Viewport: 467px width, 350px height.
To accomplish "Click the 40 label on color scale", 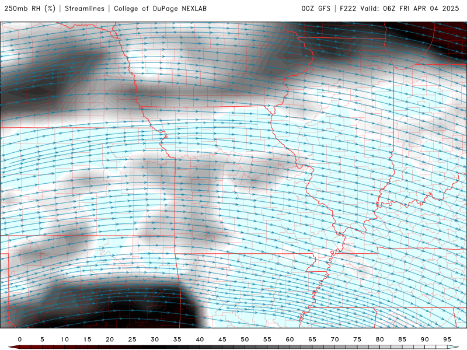I will (200, 339).
